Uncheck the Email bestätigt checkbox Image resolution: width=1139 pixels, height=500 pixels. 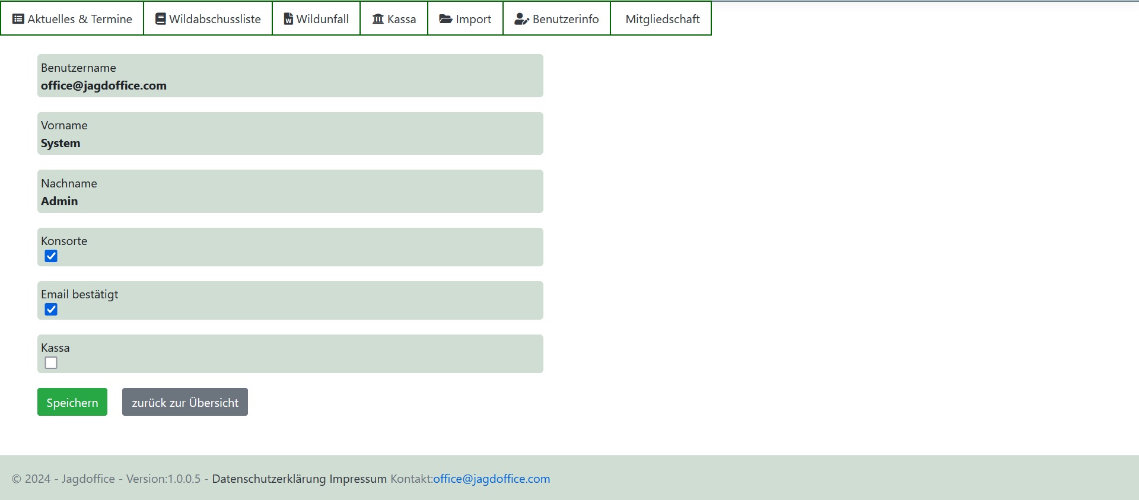pyautogui.click(x=52, y=310)
